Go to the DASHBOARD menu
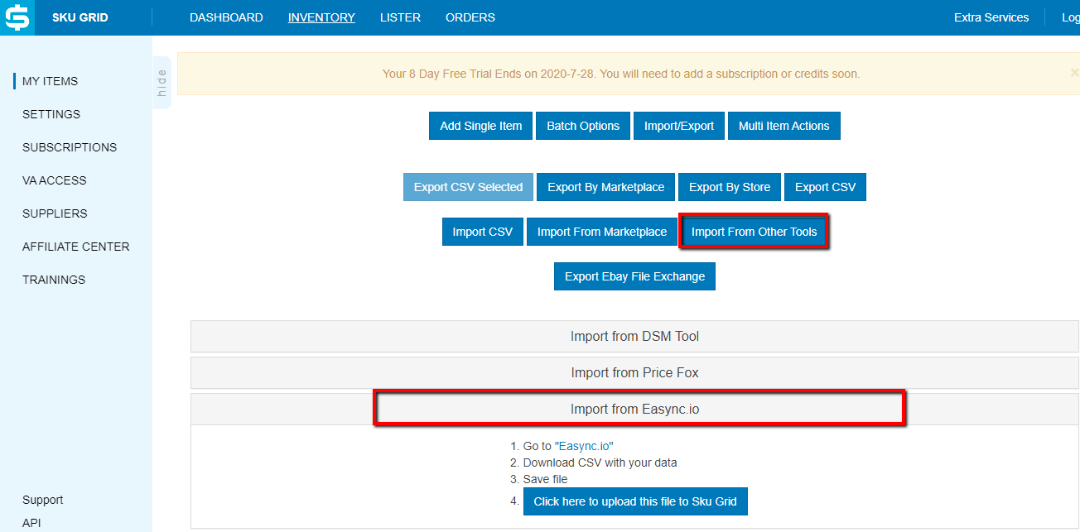The height and width of the screenshot is (532, 1080). tap(226, 17)
